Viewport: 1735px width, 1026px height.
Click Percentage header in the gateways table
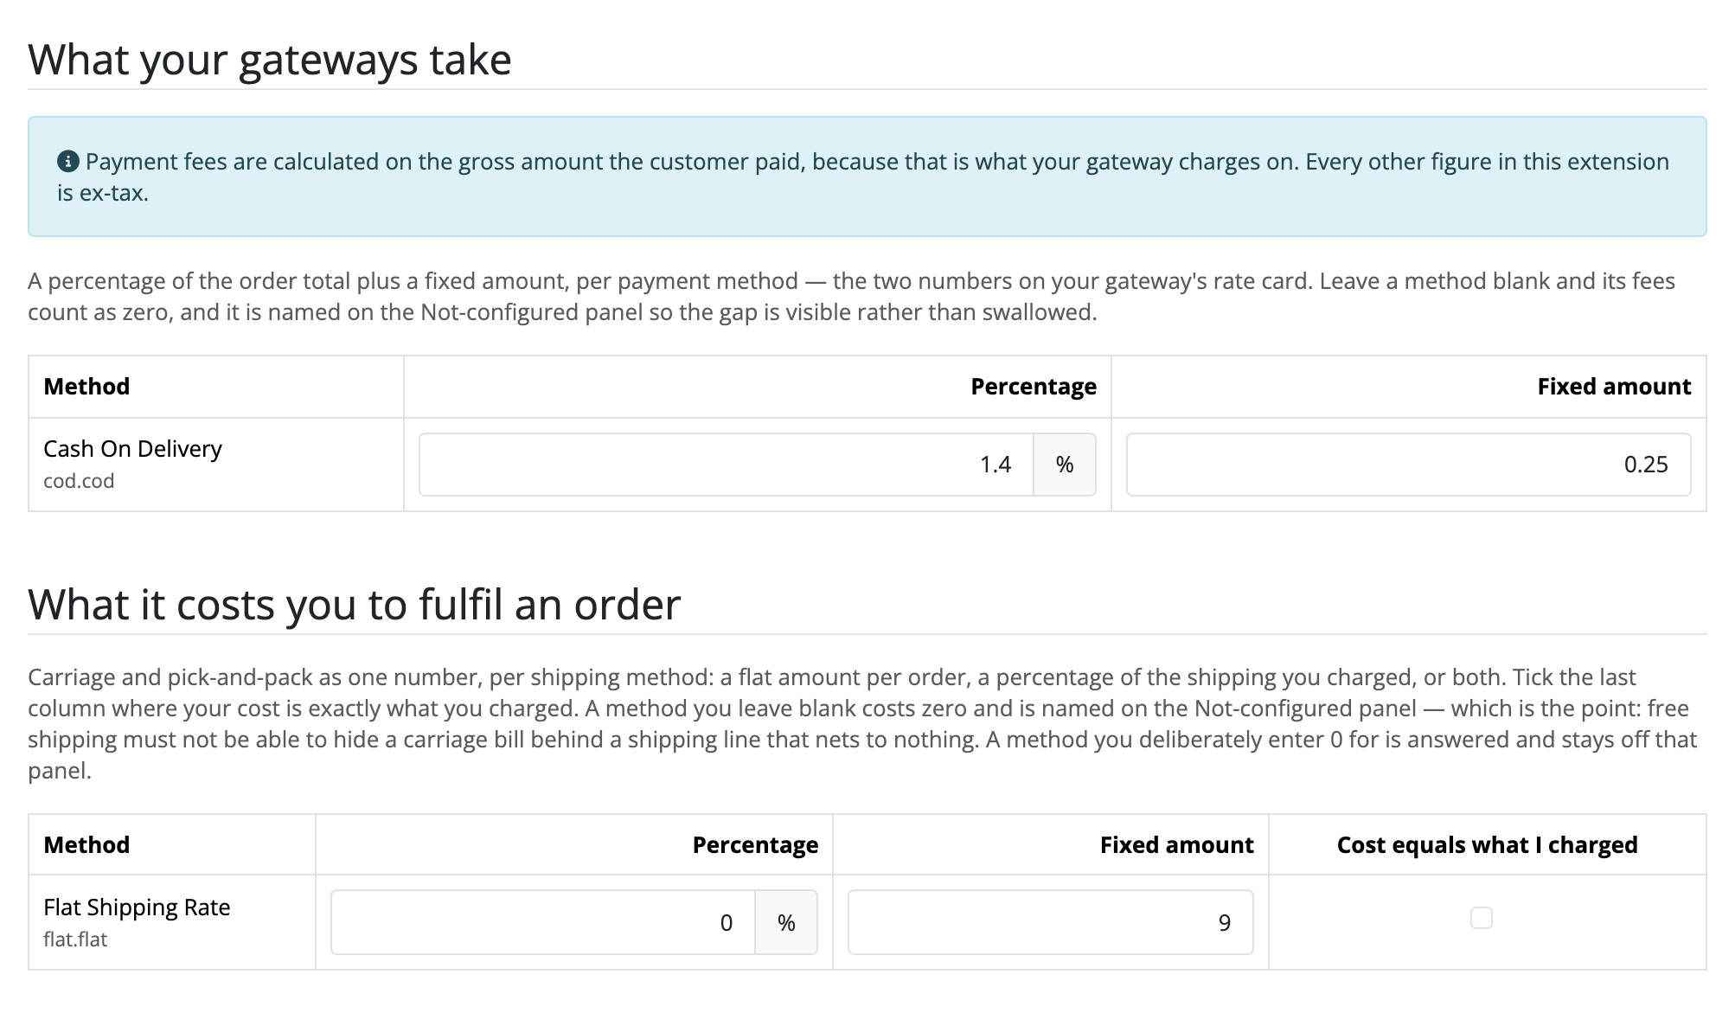[x=1034, y=386]
